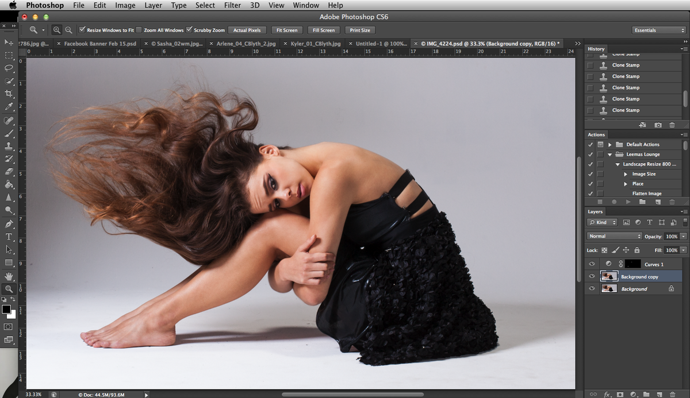Create new fill or adjustment layer
690x398 pixels.
pos(633,395)
